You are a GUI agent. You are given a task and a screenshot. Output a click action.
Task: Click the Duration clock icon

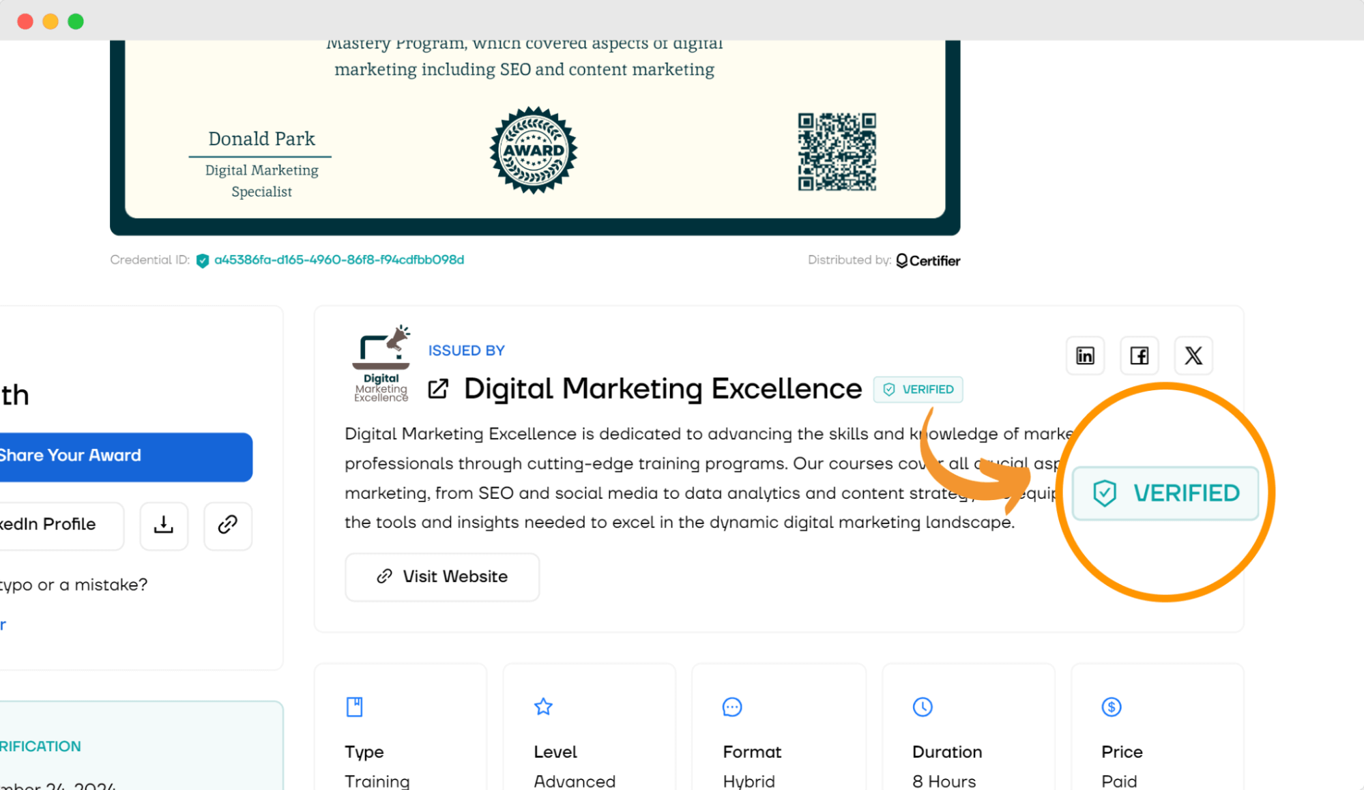pos(923,707)
